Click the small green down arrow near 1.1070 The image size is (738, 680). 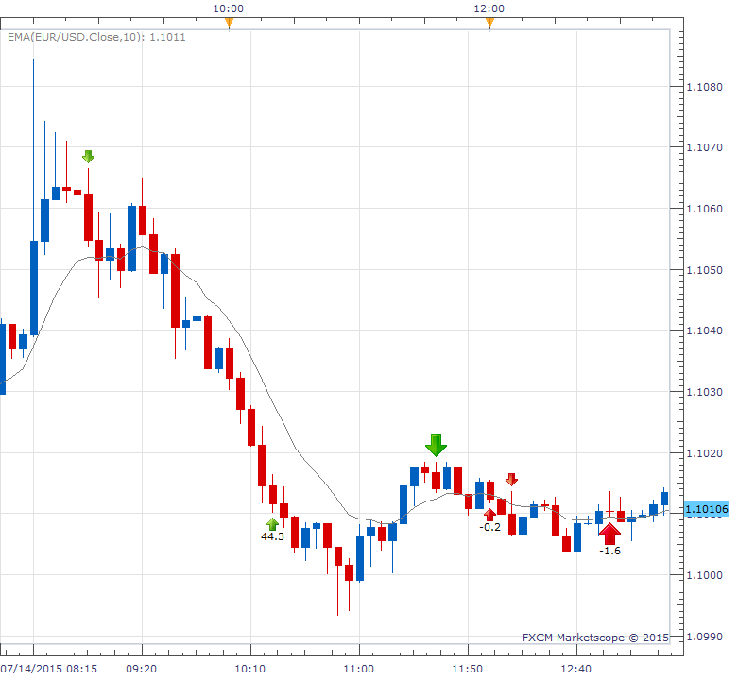(89, 157)
